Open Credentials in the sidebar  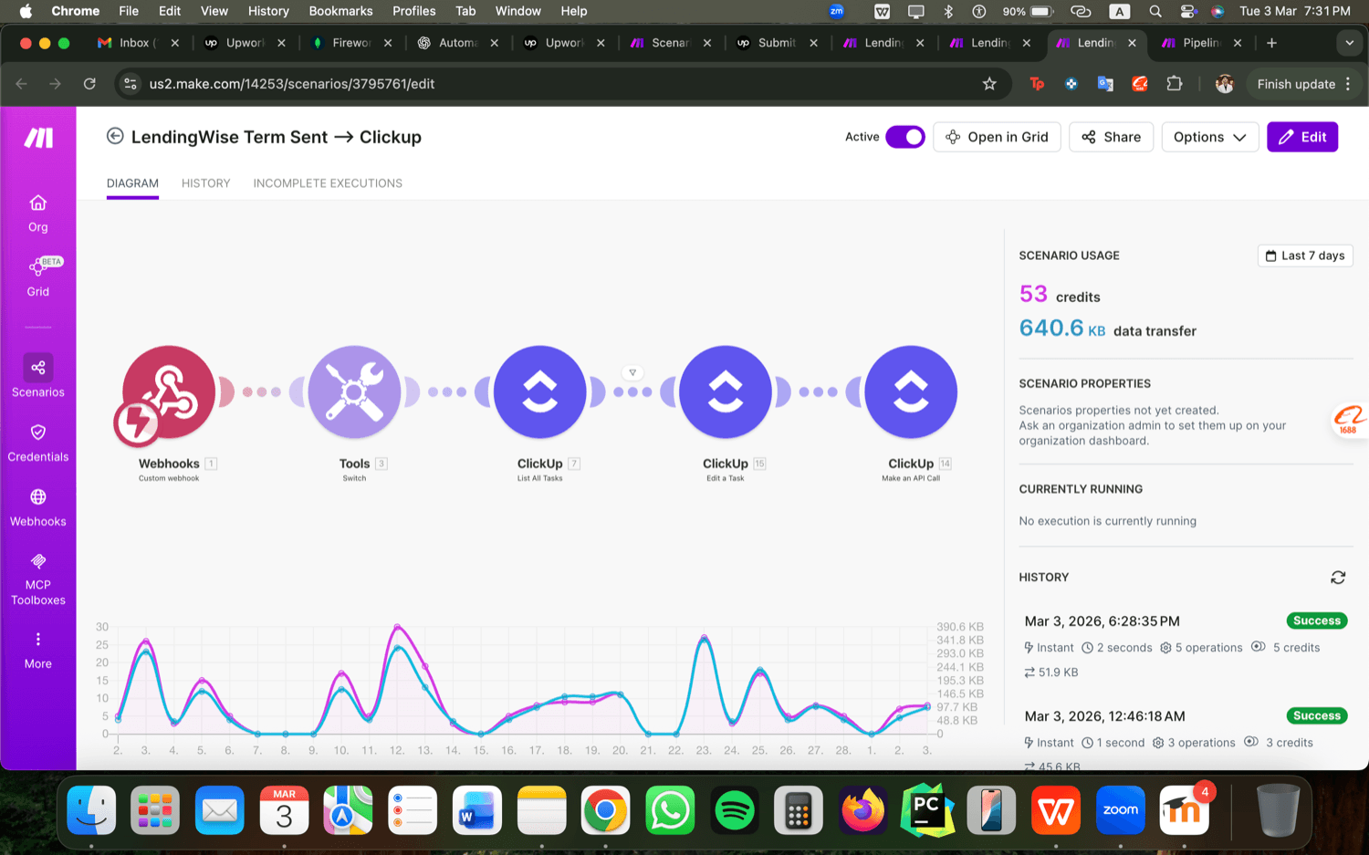tap(37, 443)
